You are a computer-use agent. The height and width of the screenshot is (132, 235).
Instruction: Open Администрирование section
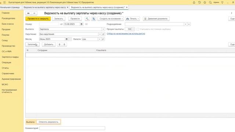coord(11,79)
